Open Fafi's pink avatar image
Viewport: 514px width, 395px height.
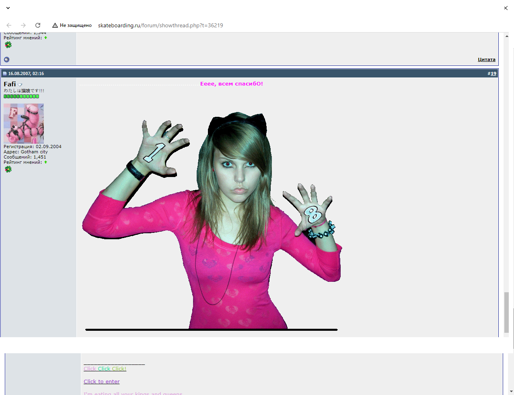(x=24, y=123)
